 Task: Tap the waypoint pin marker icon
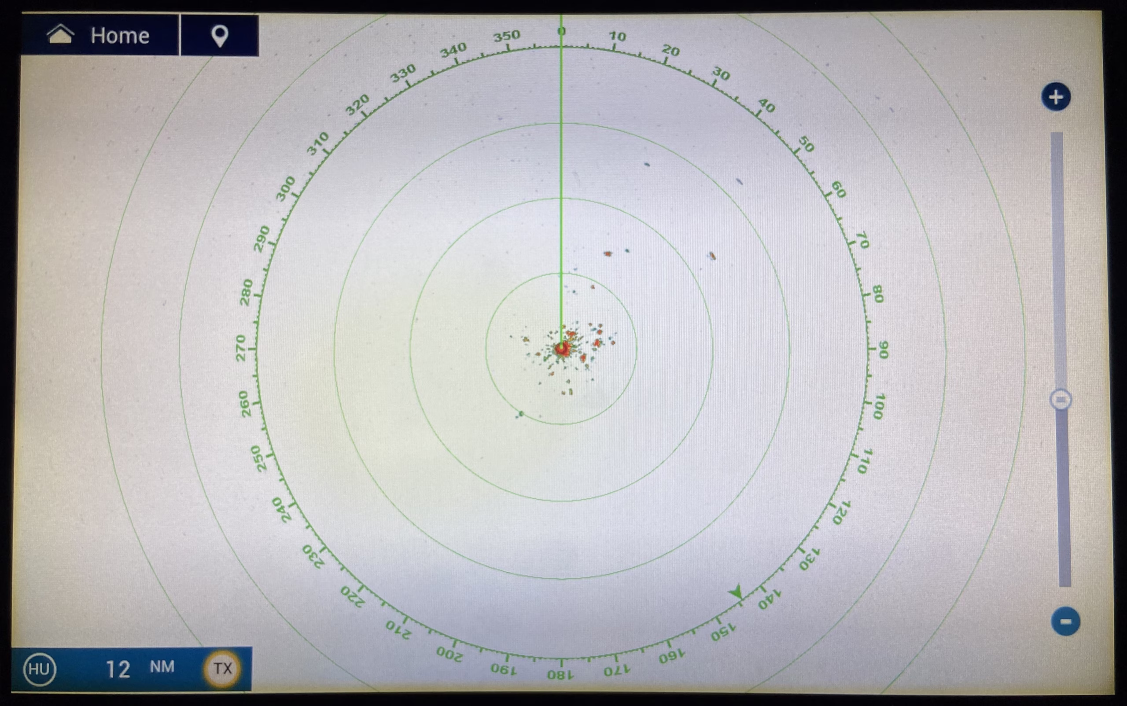[220, 36]
